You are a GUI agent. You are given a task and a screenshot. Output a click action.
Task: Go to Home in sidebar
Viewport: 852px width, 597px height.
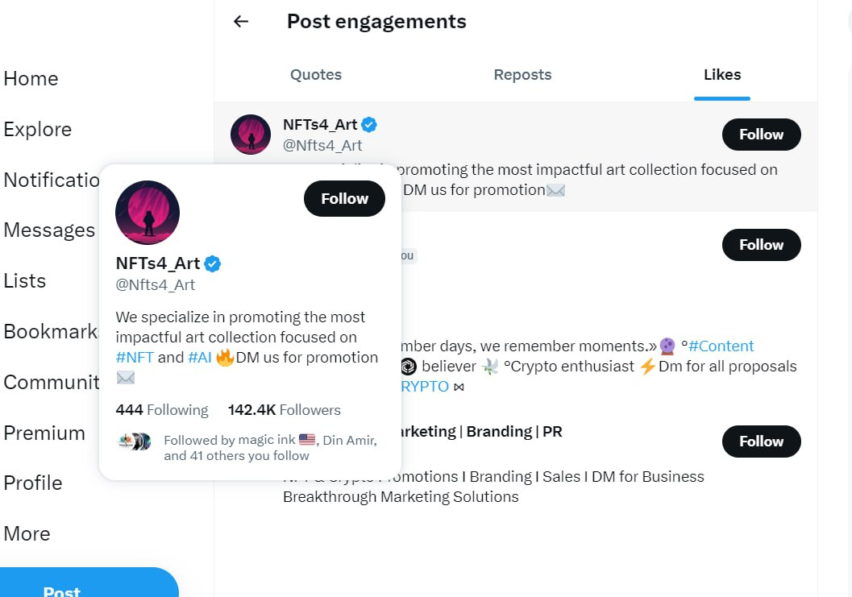[31, 79]
